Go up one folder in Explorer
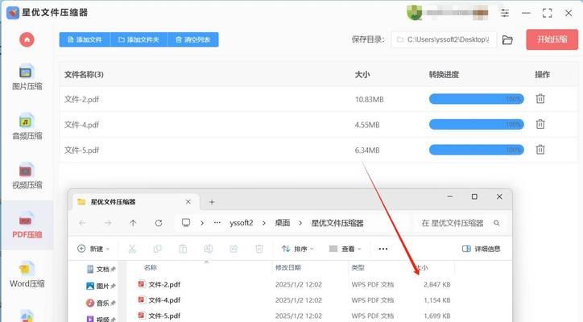Image resolution: width=583 pixels, height=322 pixels. coord(133,223)
